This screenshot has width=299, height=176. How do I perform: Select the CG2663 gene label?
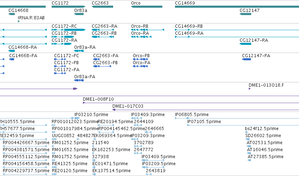tap(100, 3)
